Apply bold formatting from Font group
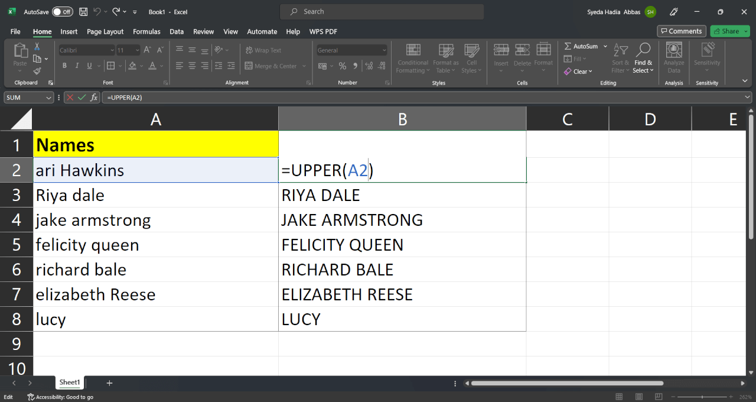 pyautogui.click(x=65, y=66)
